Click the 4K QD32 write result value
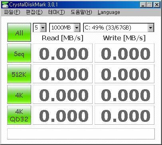The height and width of the screenshot is (145, 162). (x=124, y=115)
